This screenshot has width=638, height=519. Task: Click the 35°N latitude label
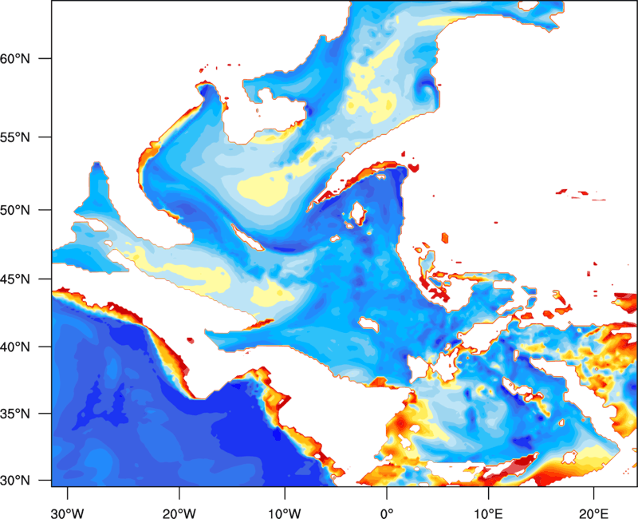tap(15, 414)
